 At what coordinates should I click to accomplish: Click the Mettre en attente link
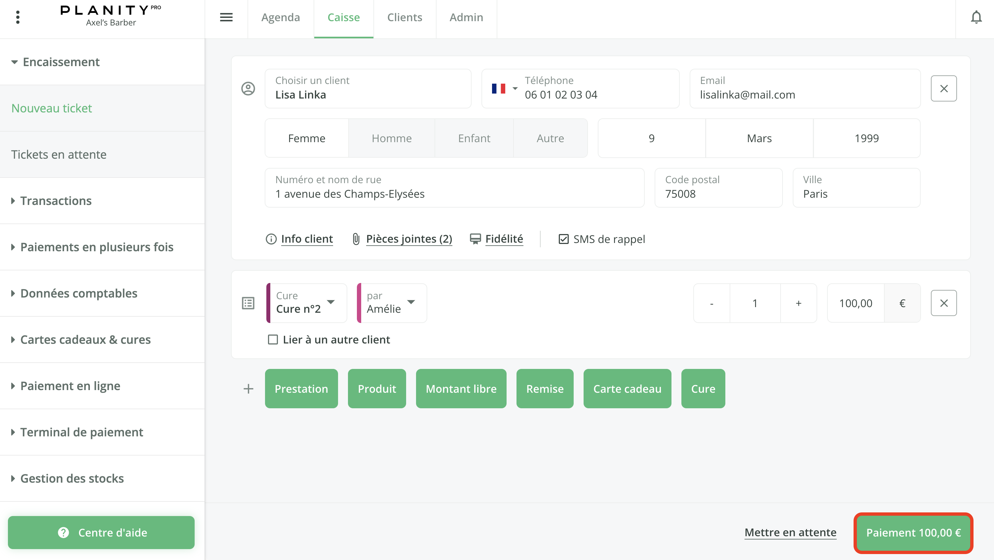(x=790, y=533)
